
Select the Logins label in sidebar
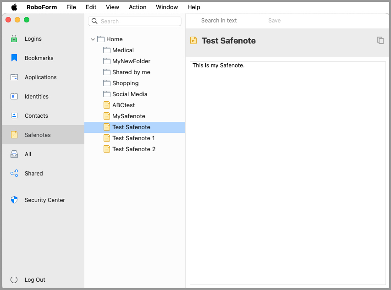[x=33, y=39]
